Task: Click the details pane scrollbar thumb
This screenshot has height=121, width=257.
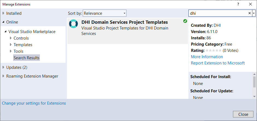Action: click(x=254, y=82)
